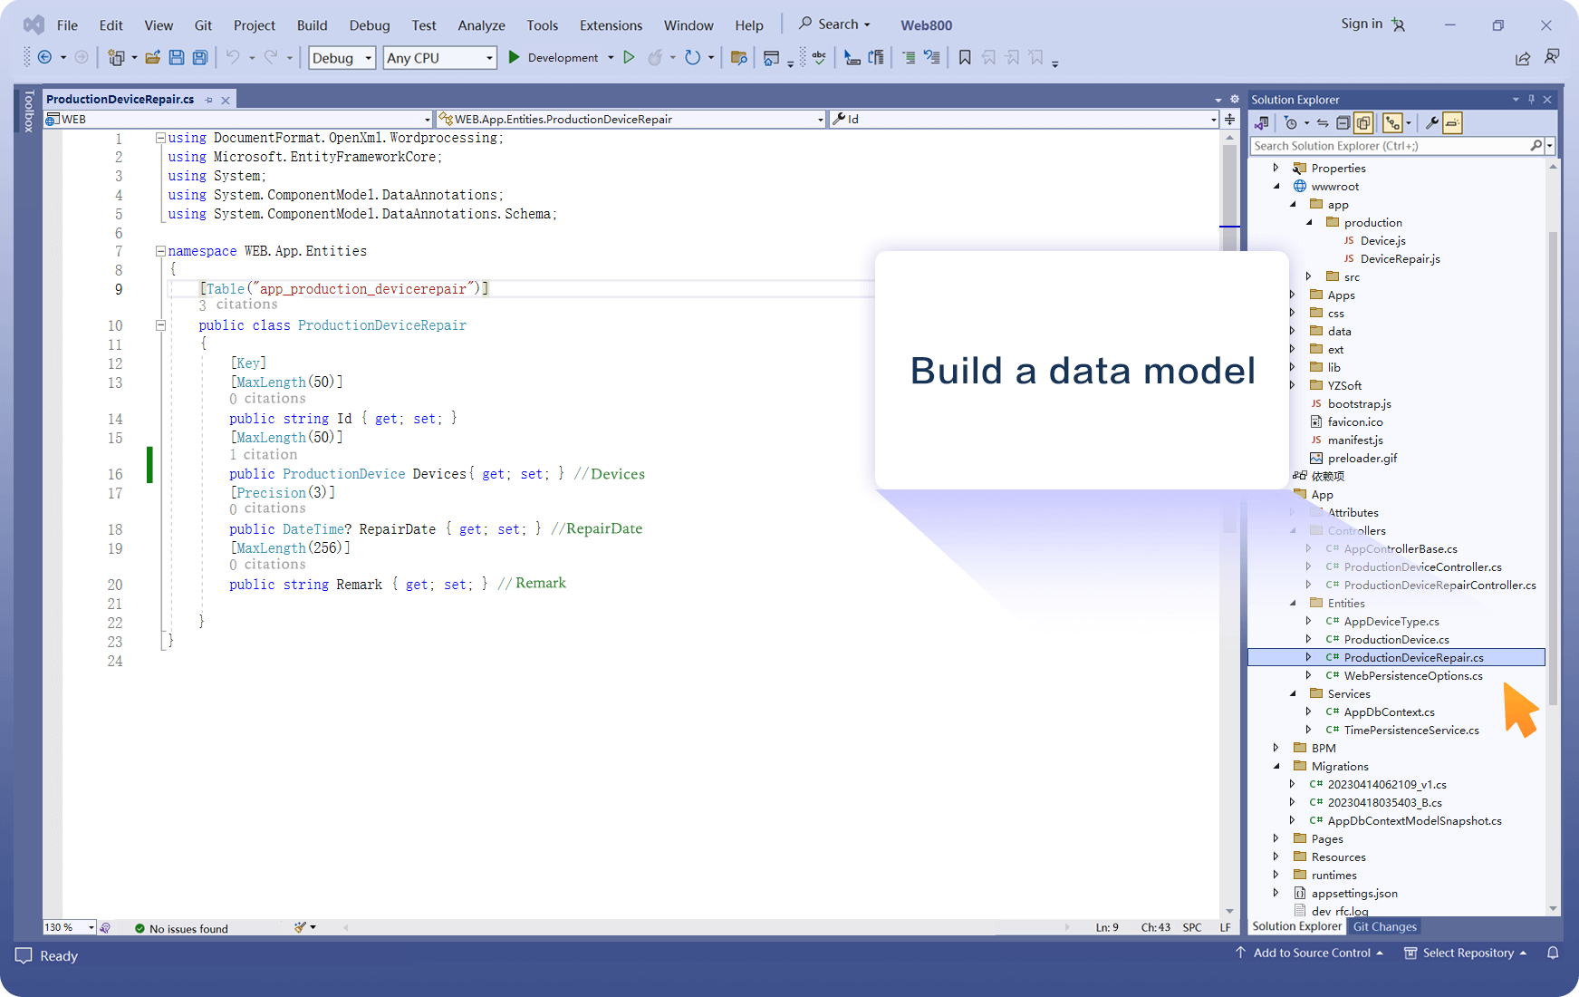The height and width of the screenshot is (997, 1579).
Task: Click the split editor icon above scrollbar
Action: (1229, 119)
